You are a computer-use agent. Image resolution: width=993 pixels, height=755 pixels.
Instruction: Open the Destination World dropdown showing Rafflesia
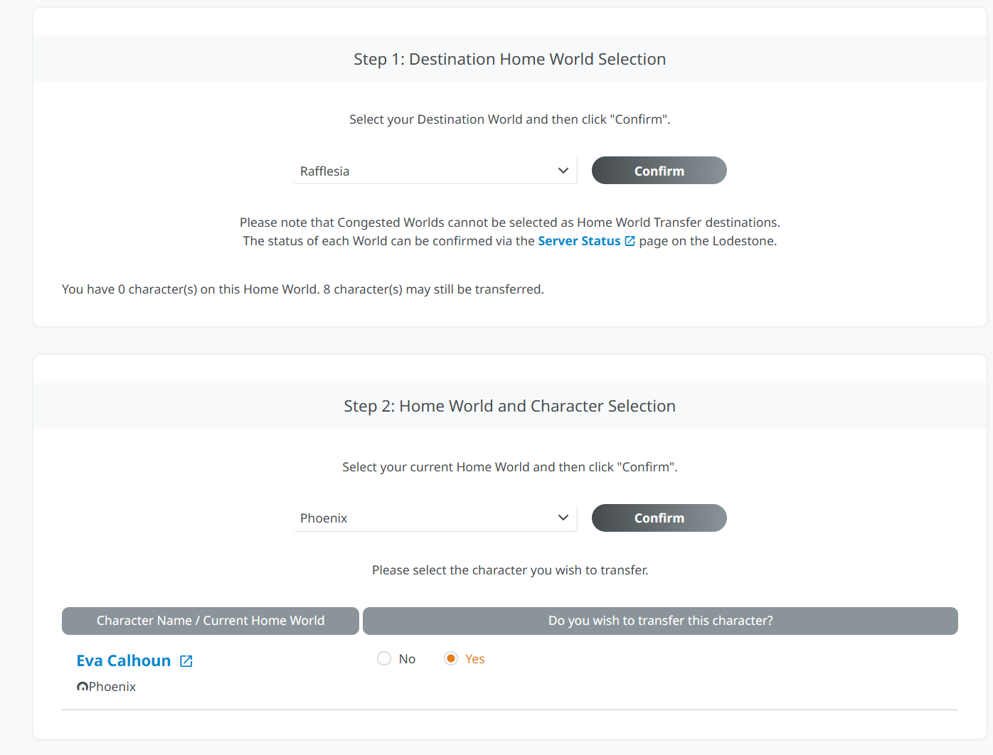pyautogui.click(x=427, y=171)
